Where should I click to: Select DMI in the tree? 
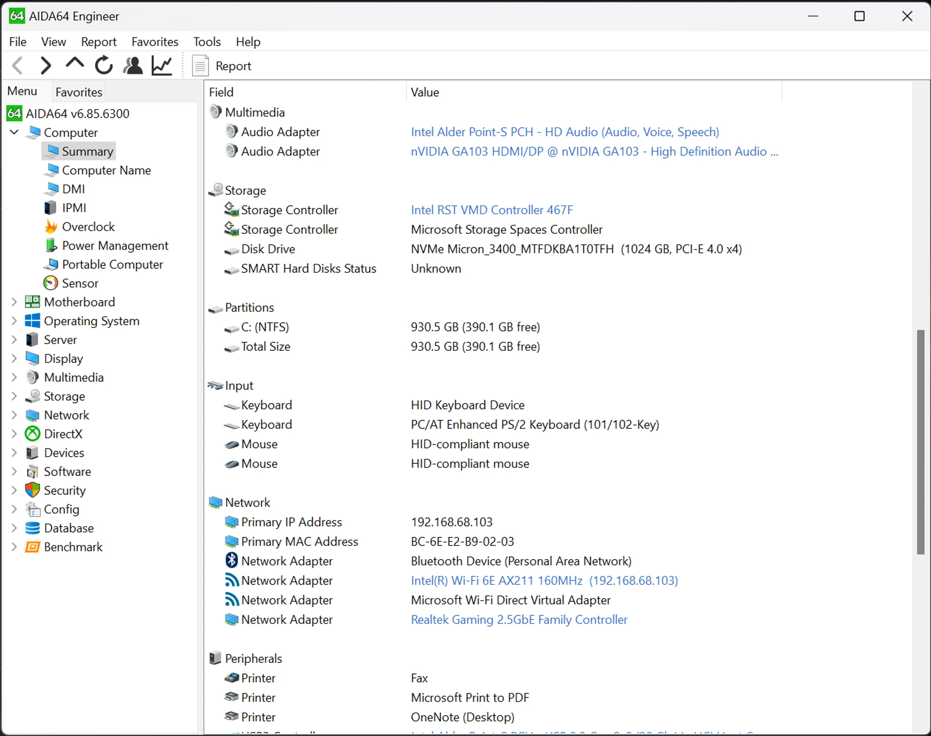click(73, 189)
